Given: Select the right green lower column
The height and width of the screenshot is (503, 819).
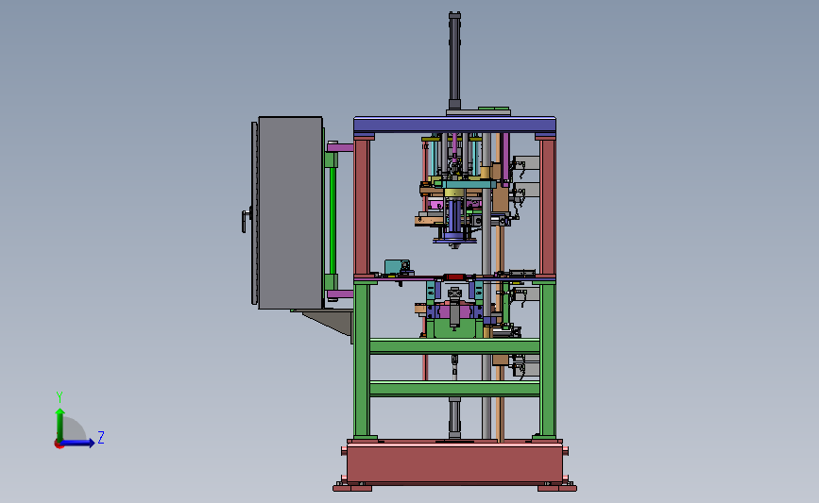Looking at the screenshot, I should coord(547,360).
